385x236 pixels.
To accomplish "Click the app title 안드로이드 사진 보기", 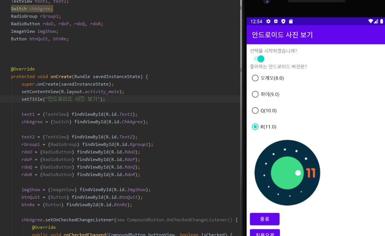I will pyautogui.click(x=282, y=35).
